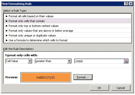
Task: Click the Help question mark button
Action: point(126,4)
